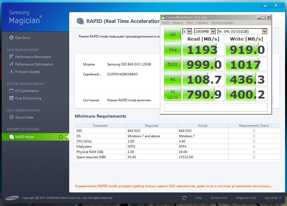Click the Firmware Update download icon

(x=11, y=72)
